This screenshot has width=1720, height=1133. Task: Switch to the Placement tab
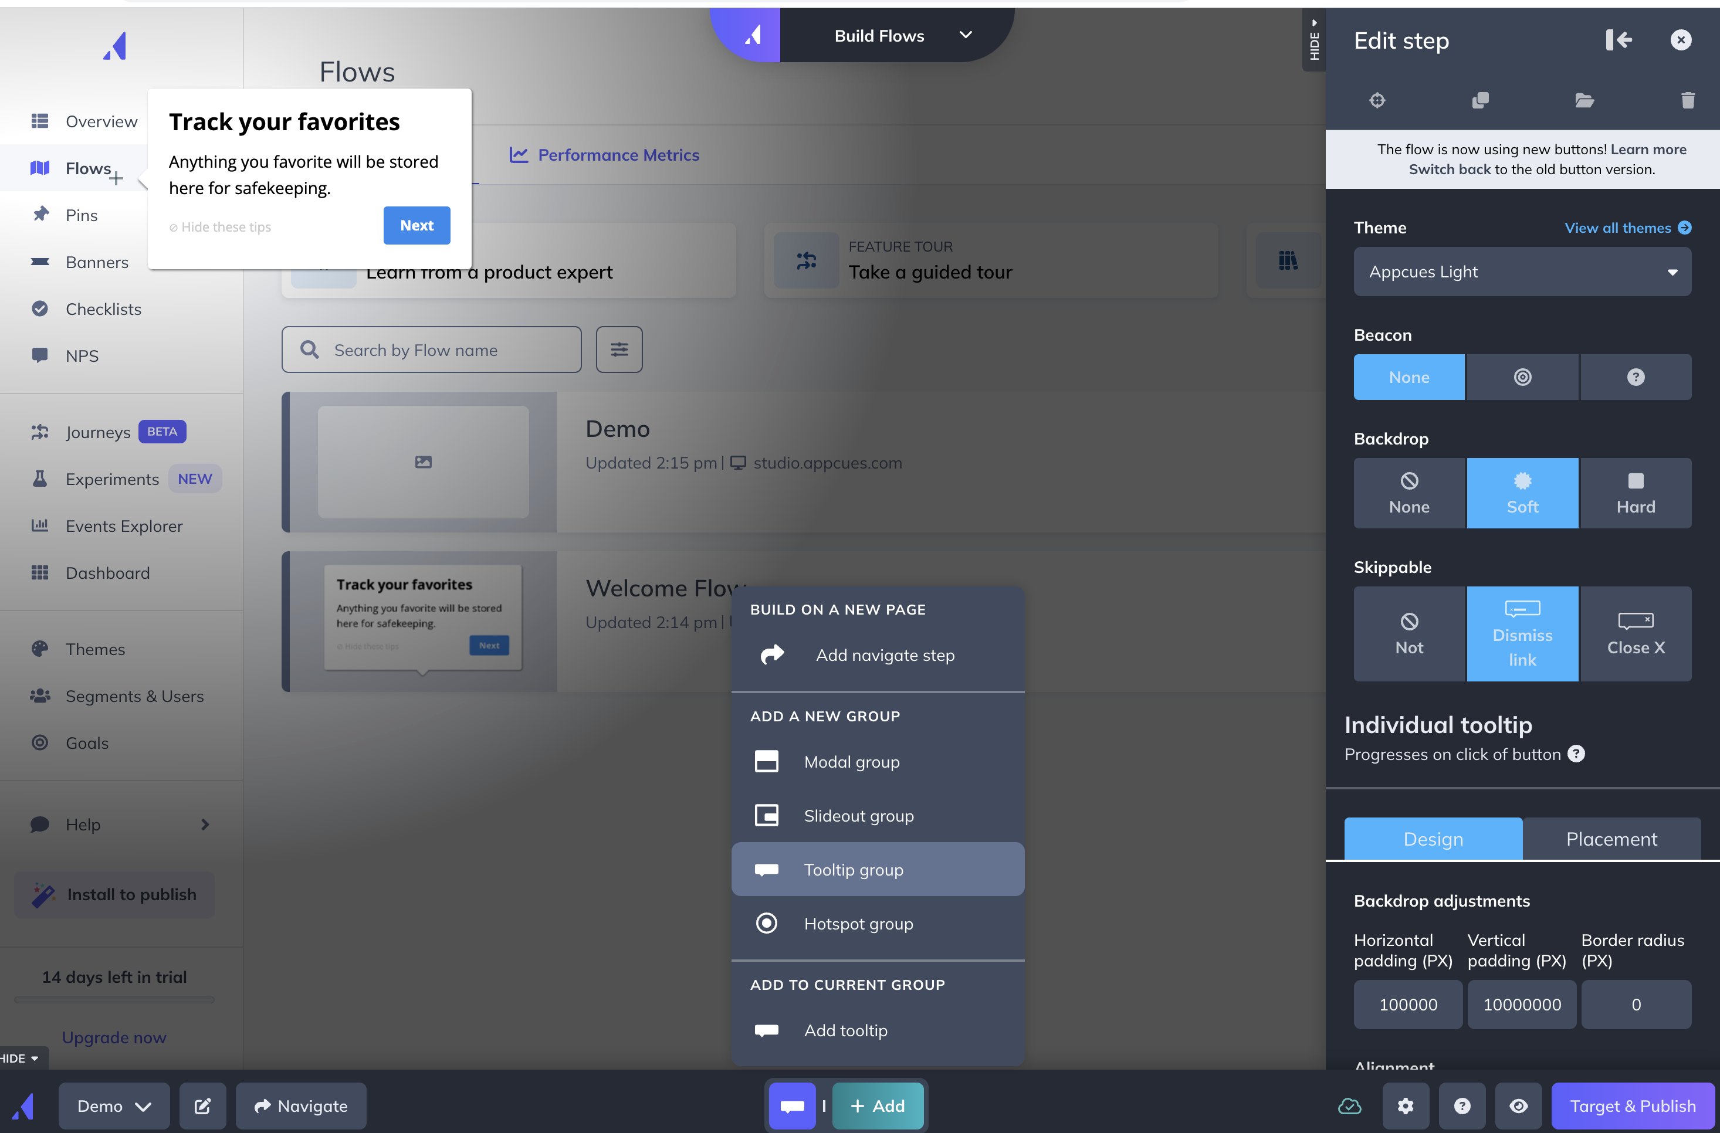coord(1611,839)
